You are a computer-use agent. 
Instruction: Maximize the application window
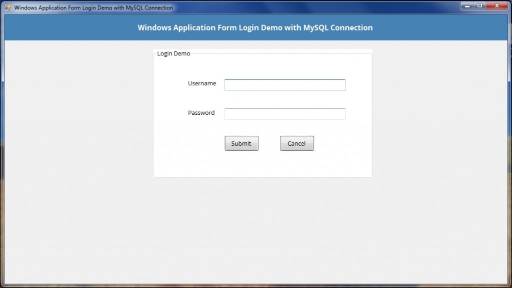[x=480, y=5]
